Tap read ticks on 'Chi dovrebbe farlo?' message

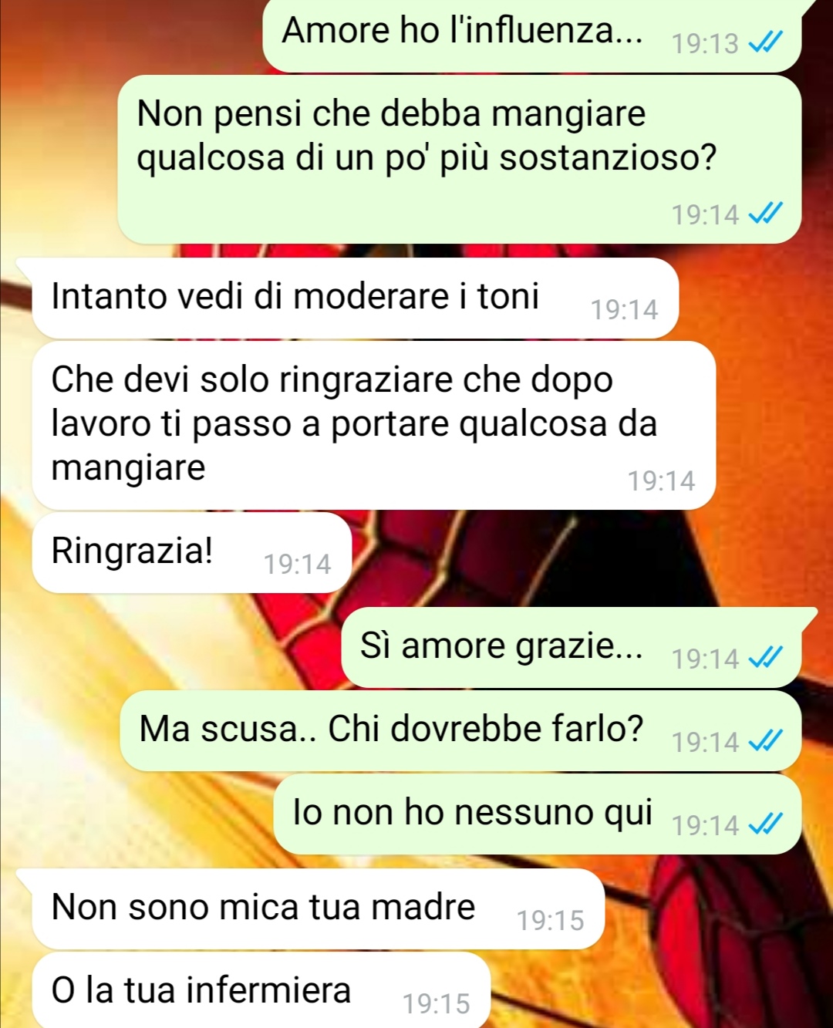click(x=766, y=741)
